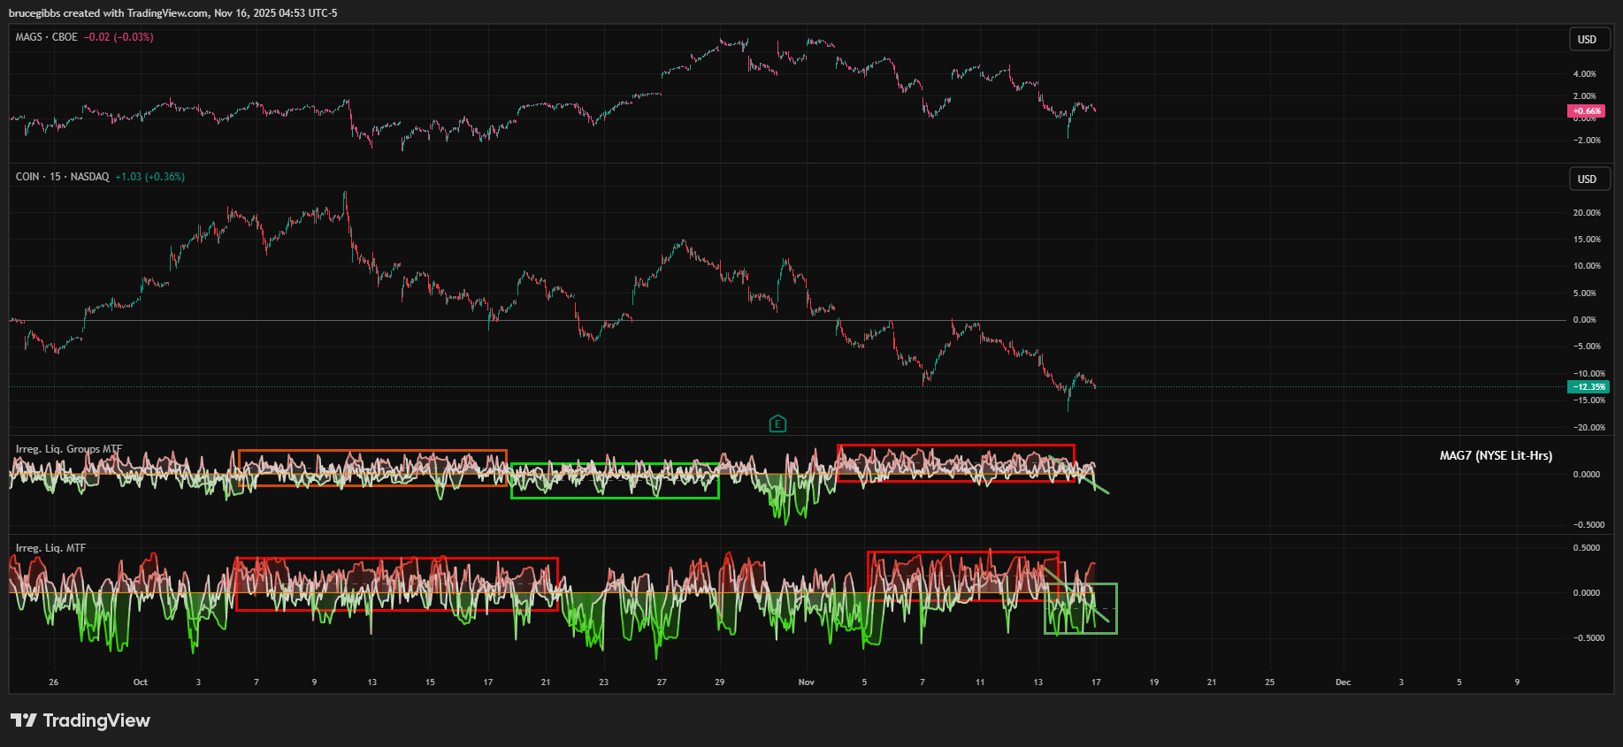Select the MAG7 (NYSE Lit-Hrs) text annotation
The width and height of the screenshot is (1623, 747).
1495,456
